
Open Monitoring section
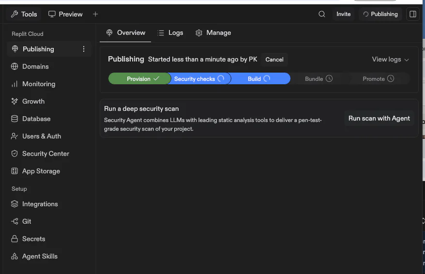[x=49, y=84]
